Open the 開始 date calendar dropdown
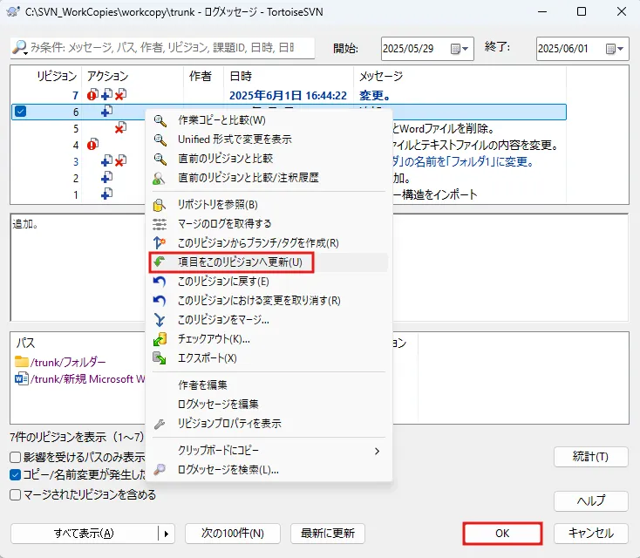The height and width of the screenshot is (558, 640). click(460, 49)
